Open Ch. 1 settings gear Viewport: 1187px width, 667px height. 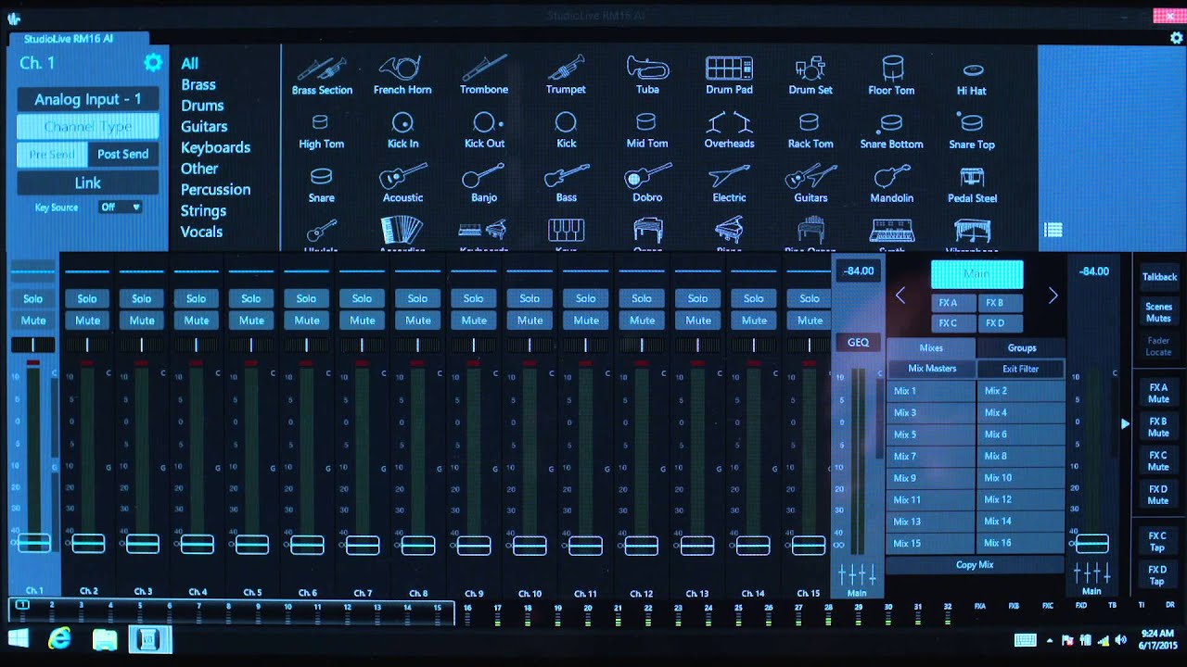(x=153, y=63)
